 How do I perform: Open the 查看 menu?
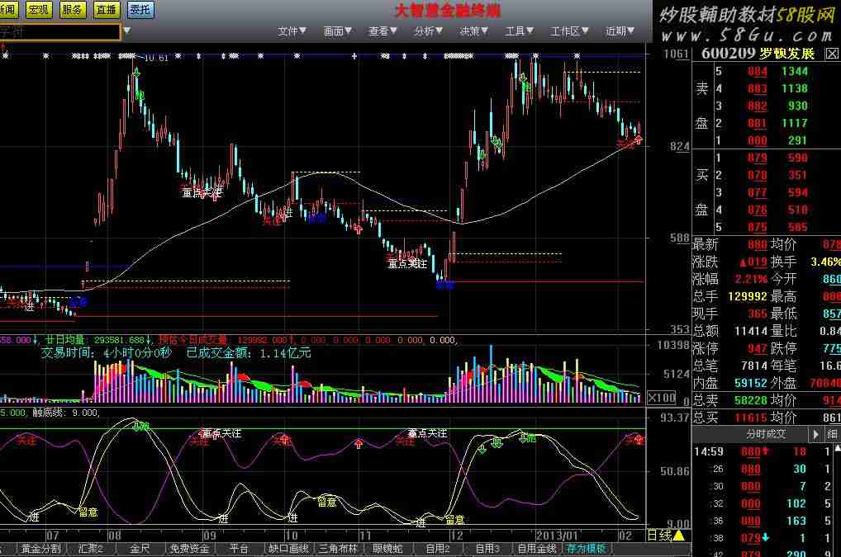click(382, 31)
